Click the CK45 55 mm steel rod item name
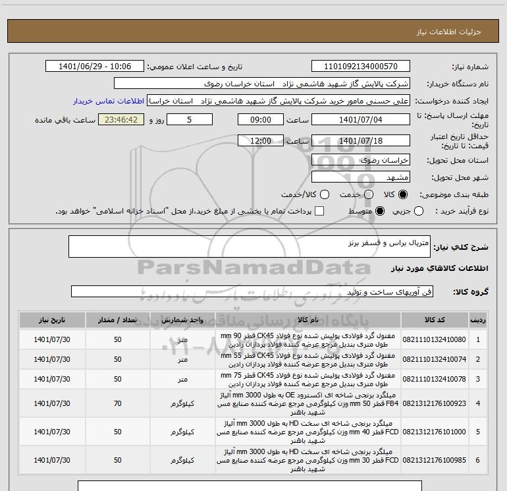Image resolution: width=507 pixels, height=491 pixels. tap(308, 360)
